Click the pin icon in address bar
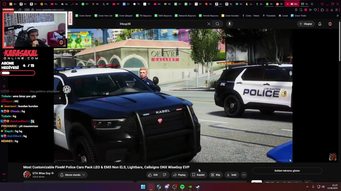The width and height of the screenshot is (341, 191). pos(296,10)
